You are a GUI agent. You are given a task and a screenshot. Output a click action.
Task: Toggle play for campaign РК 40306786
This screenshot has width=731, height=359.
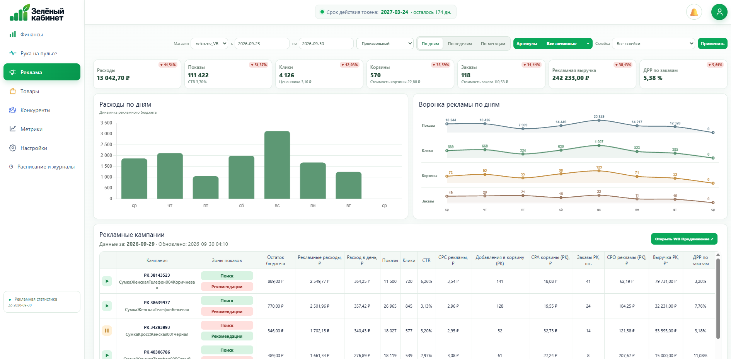(x=107, y=355)
